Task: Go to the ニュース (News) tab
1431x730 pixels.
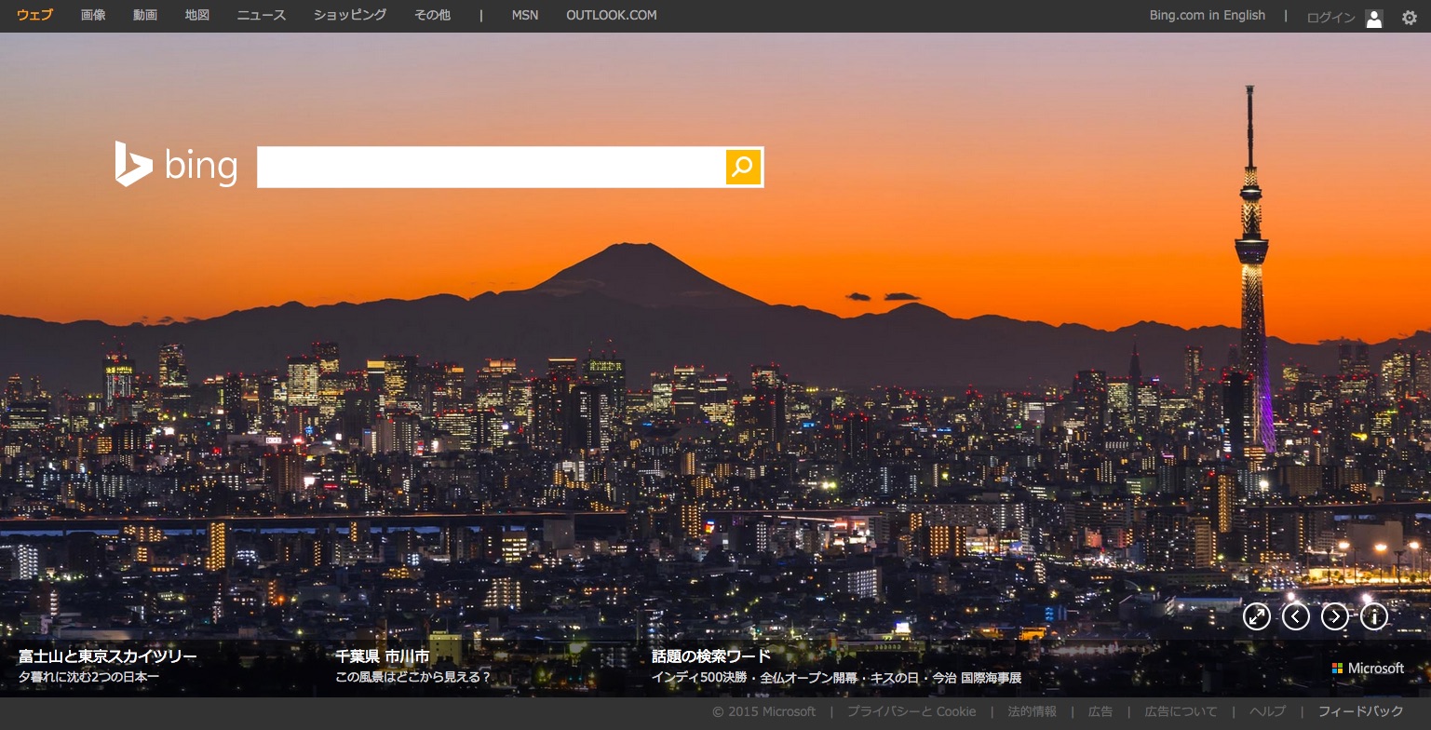Action: 262,16
